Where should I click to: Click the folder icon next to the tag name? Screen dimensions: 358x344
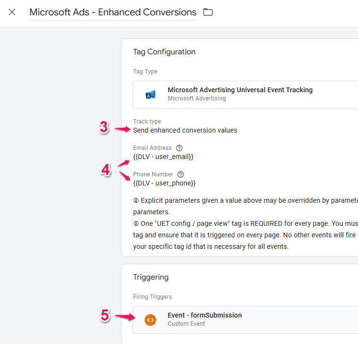[x=208, y=12]
